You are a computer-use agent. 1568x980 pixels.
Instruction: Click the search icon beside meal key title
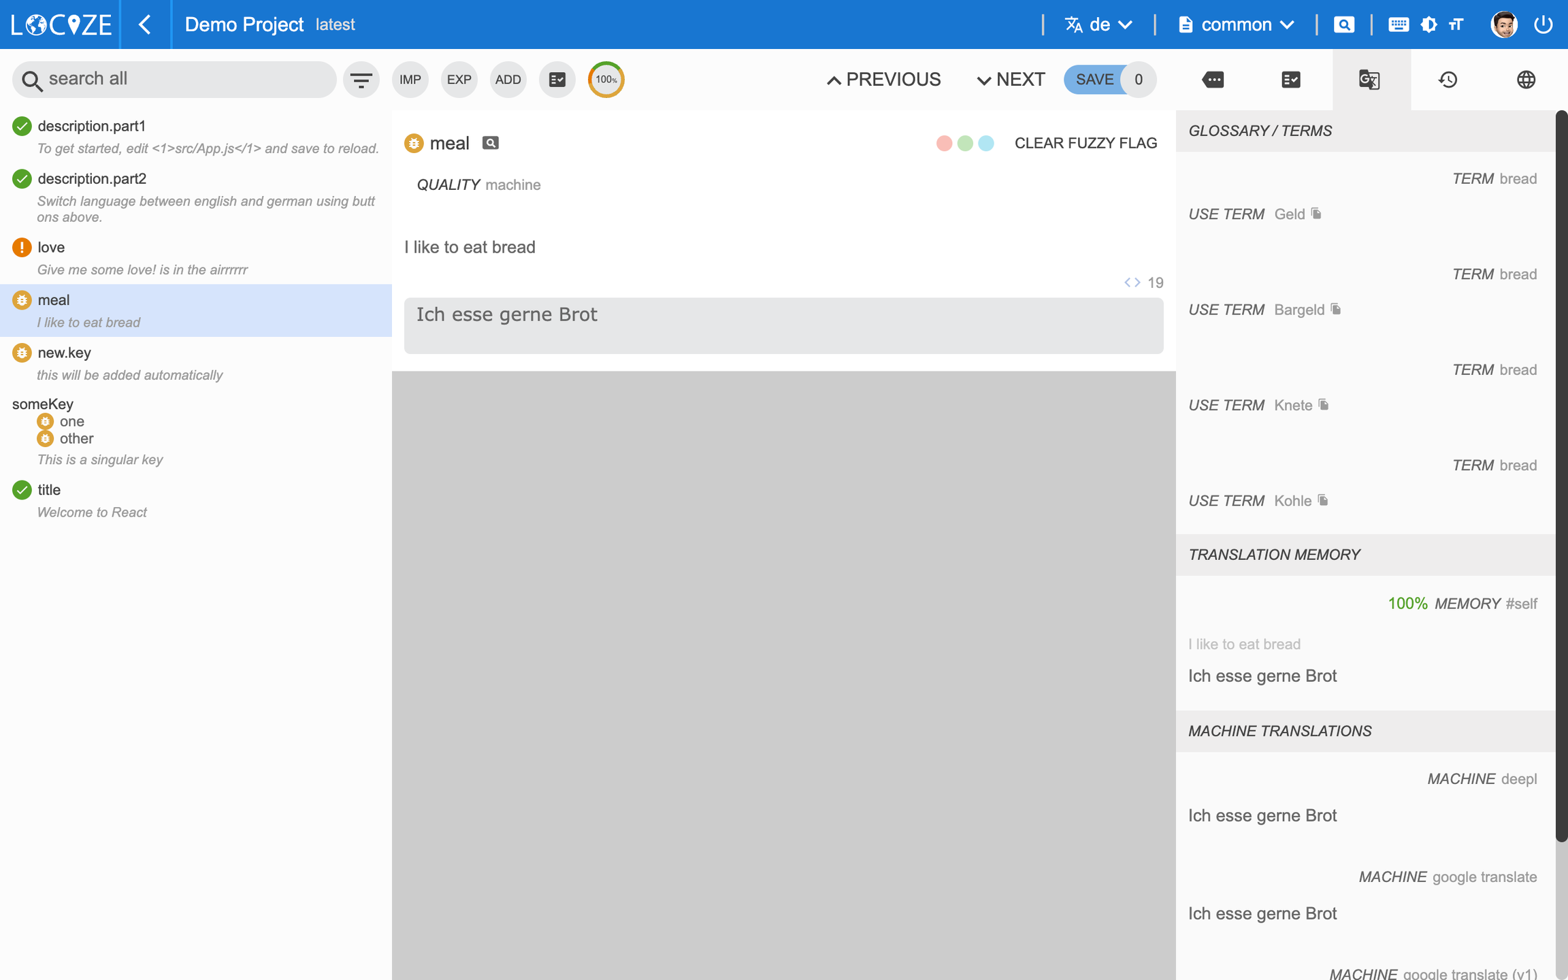(490, 143)
